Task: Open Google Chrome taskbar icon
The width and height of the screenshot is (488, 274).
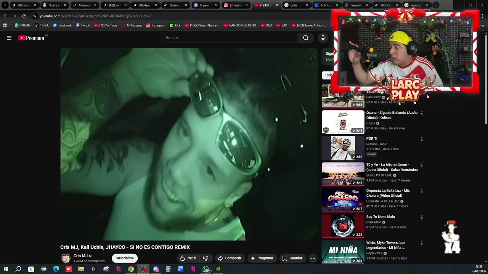Action: pos(131,269)
